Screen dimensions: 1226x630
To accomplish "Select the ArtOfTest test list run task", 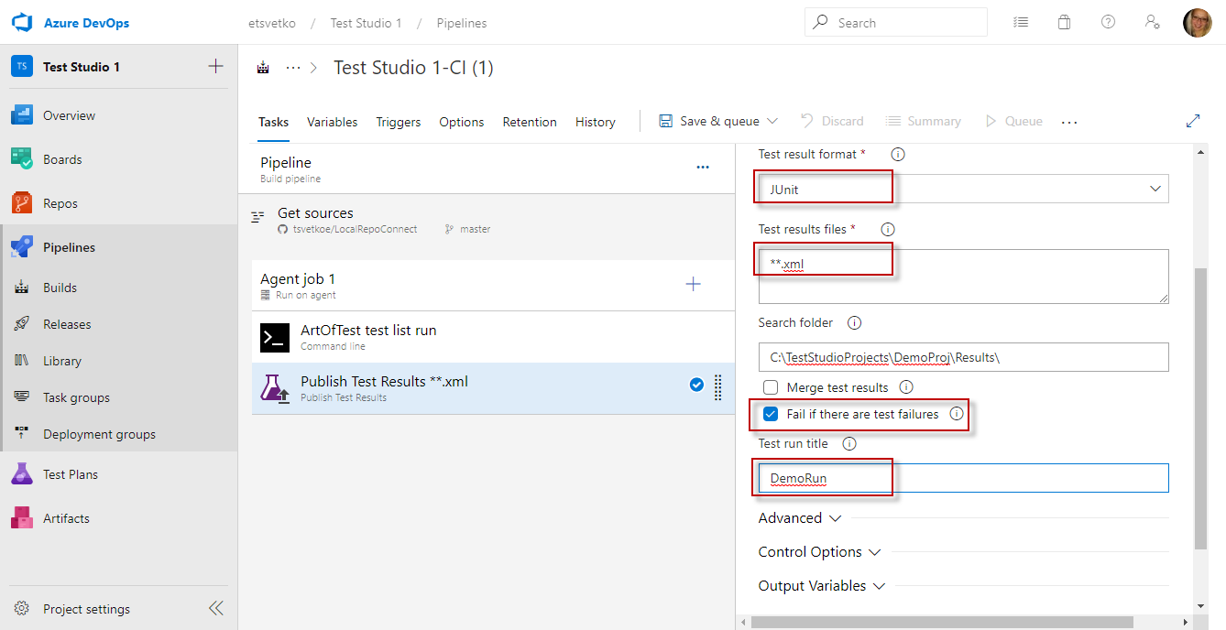I will pyautogui.click(x=493, y=337).
